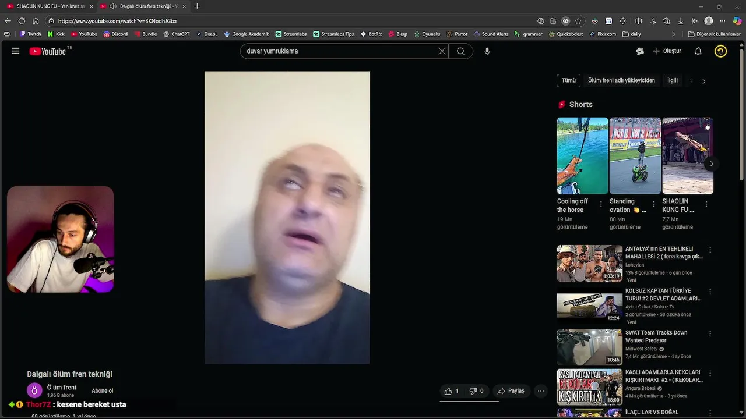The width and height of the screenshot is (746, 419).
Task: Clear the search box with the X icon
Action: [x=442, y=51]
